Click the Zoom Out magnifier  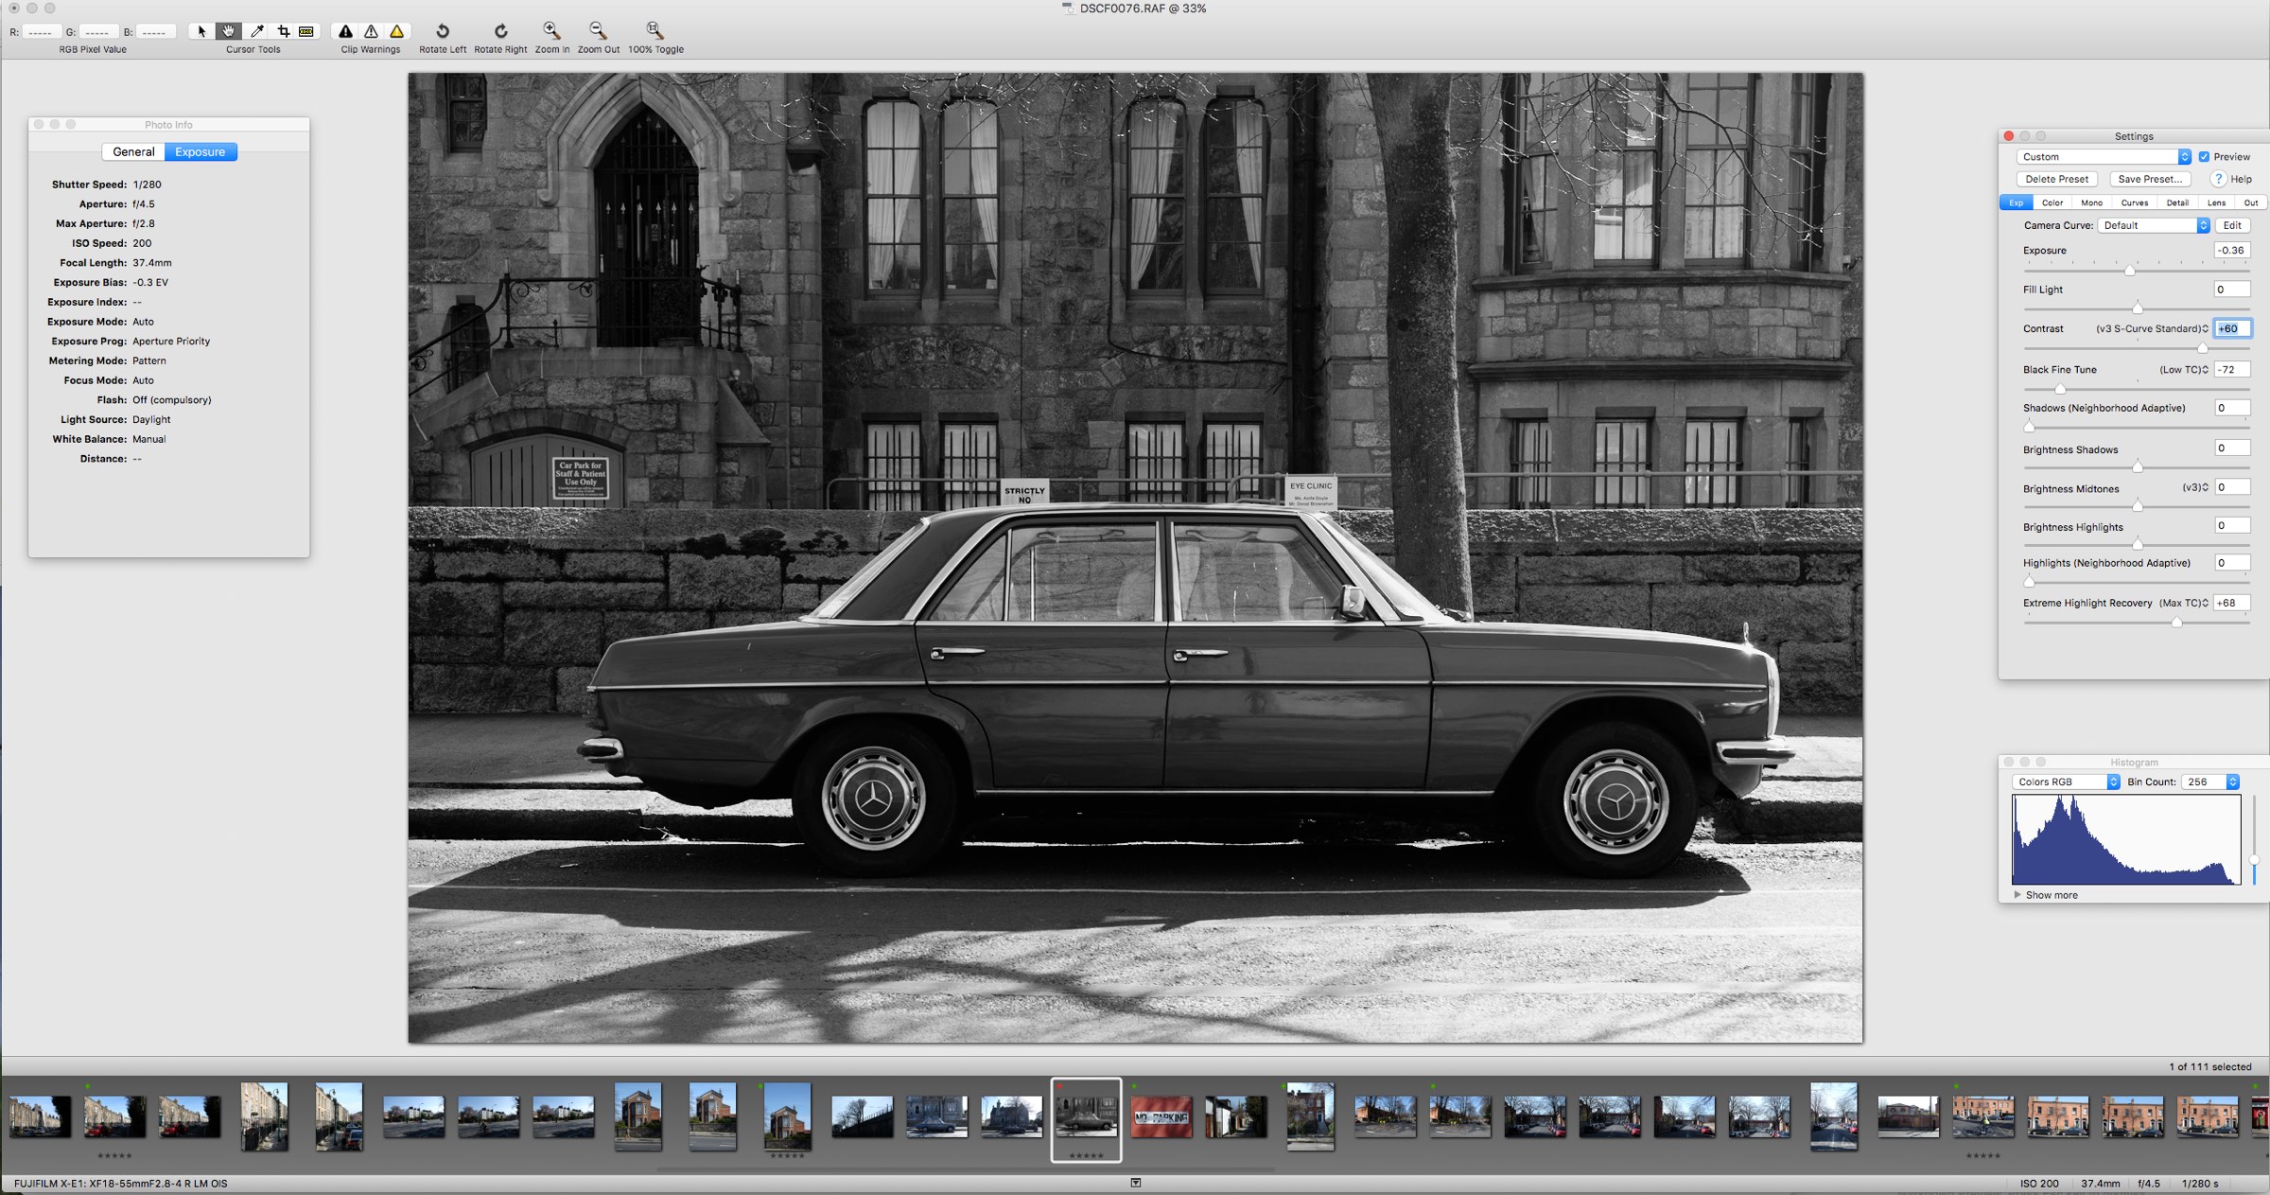tap(598, 31)
